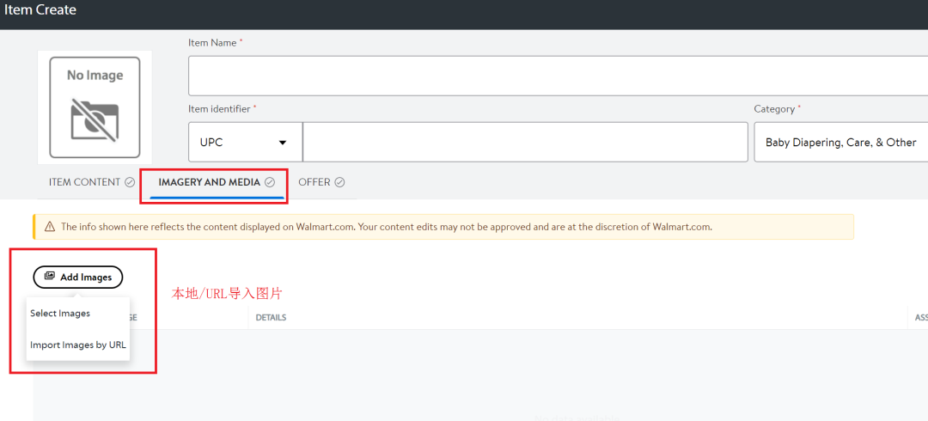
Task: Click the Walmart.com content notice banner text
Action: 387,227
